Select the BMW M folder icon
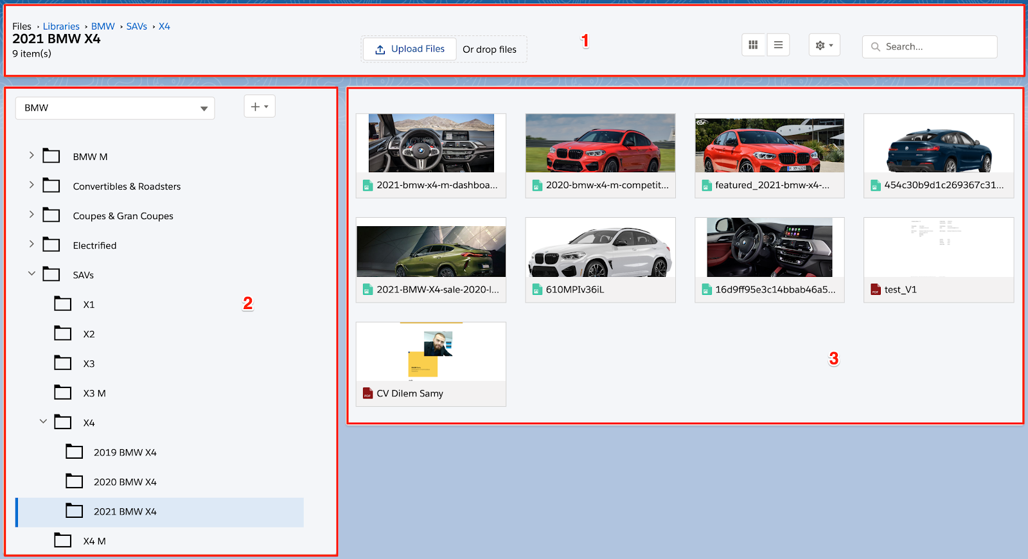The image size is (1028, 559). click(x=51, y=155)
